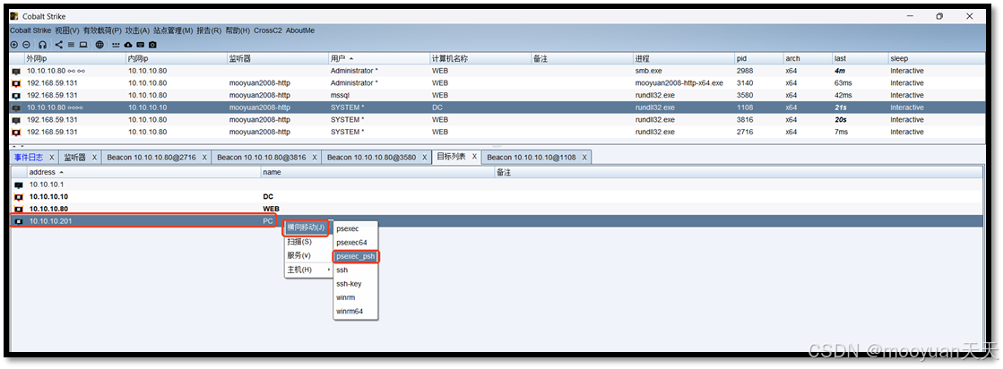Switch to Beacon 10.10.10.80@2716 tab
The width and height of the screenshot is (1003, 369).
coord(151,158)
